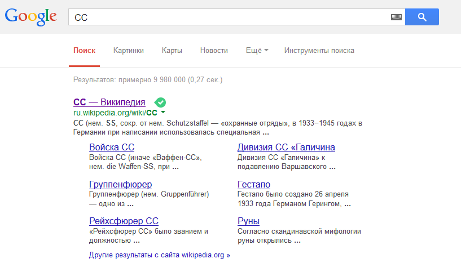Open the Руны link

click(x=248, y=221)
